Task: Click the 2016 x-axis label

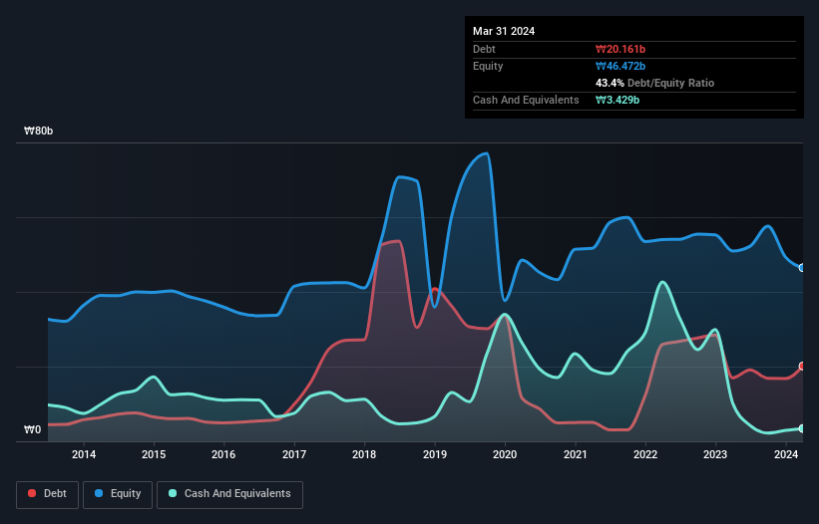Action: coord(223,454)
